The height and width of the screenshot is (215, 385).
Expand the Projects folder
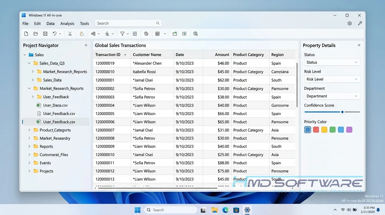click(29, 171)
